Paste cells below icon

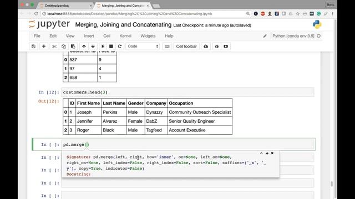73,46
